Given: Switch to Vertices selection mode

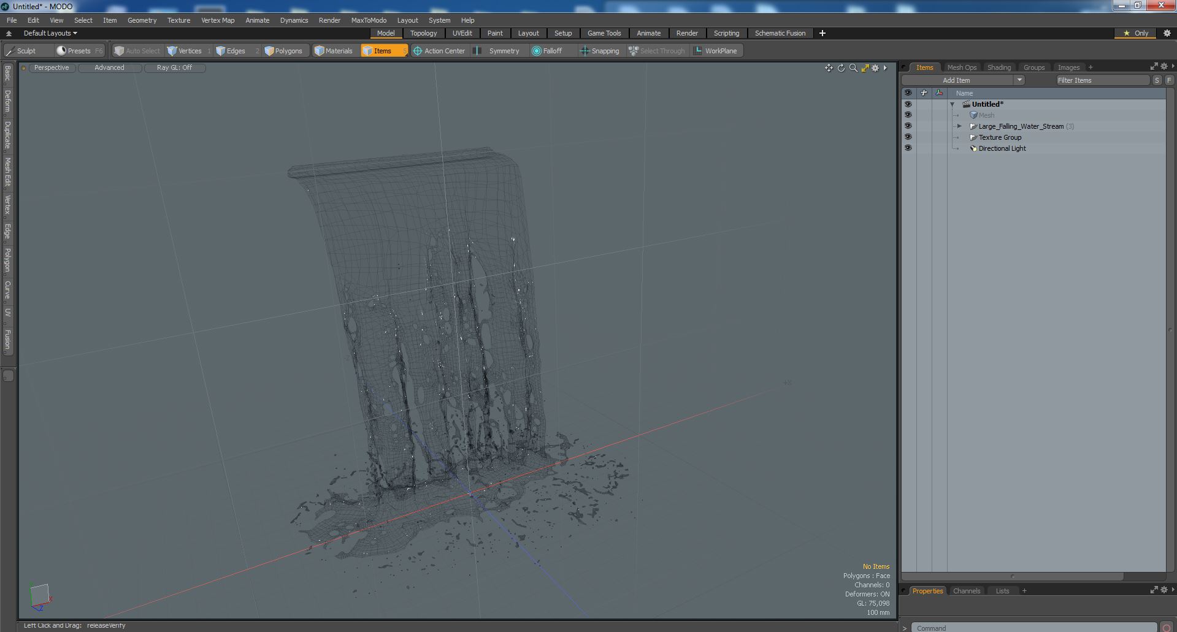Looking at the screenshot, I should [x=189, y=51].
